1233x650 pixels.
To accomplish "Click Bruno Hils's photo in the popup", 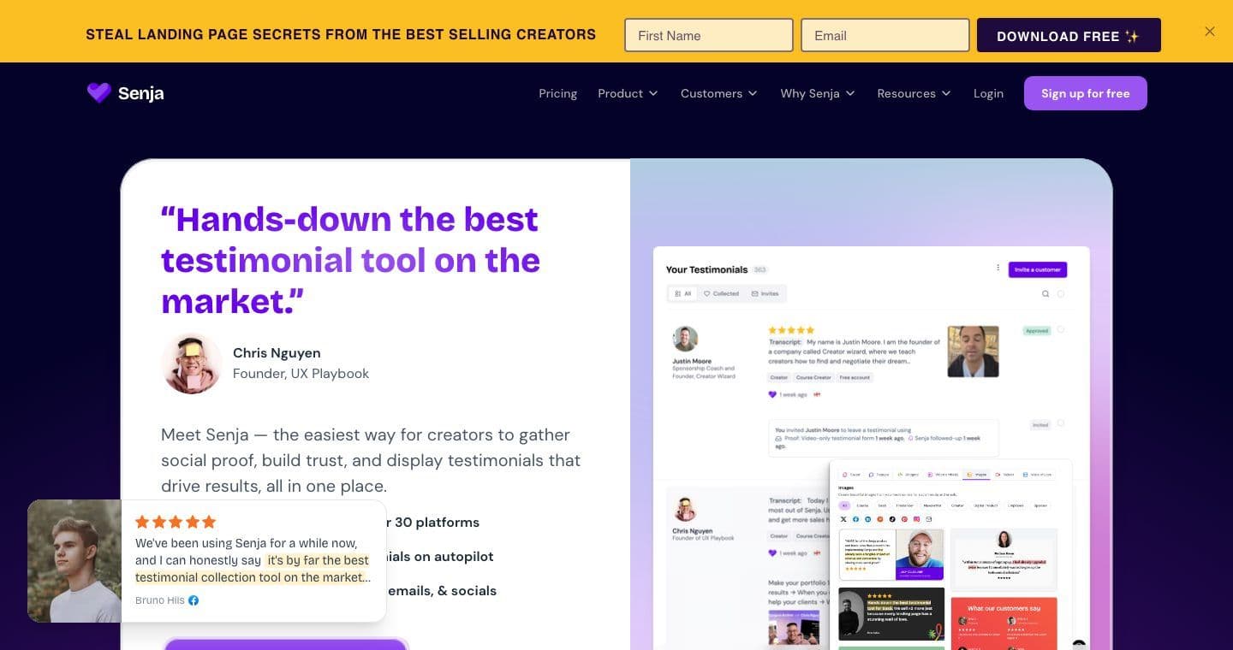I will click(74, 561).
